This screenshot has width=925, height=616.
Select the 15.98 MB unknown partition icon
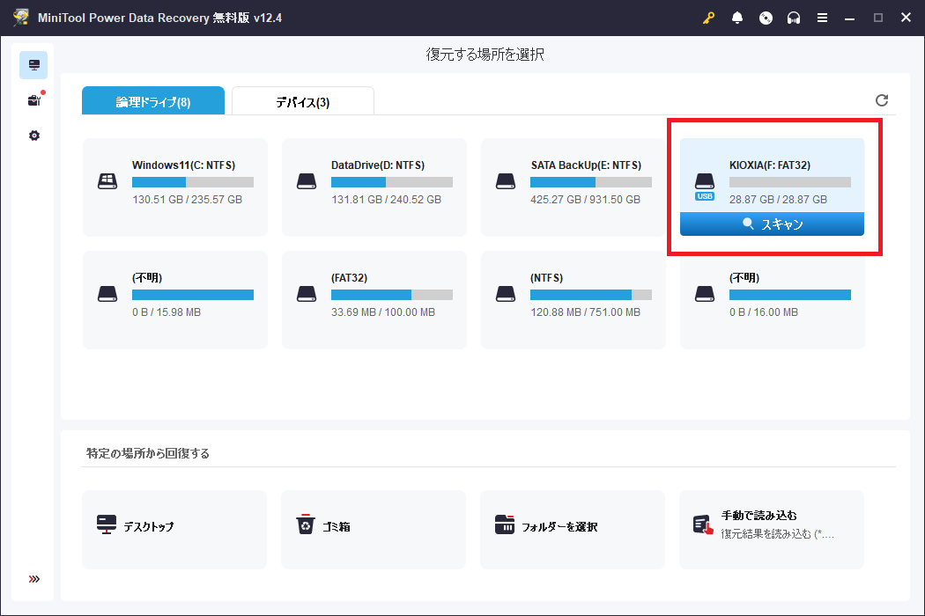(x=107, y=294)
